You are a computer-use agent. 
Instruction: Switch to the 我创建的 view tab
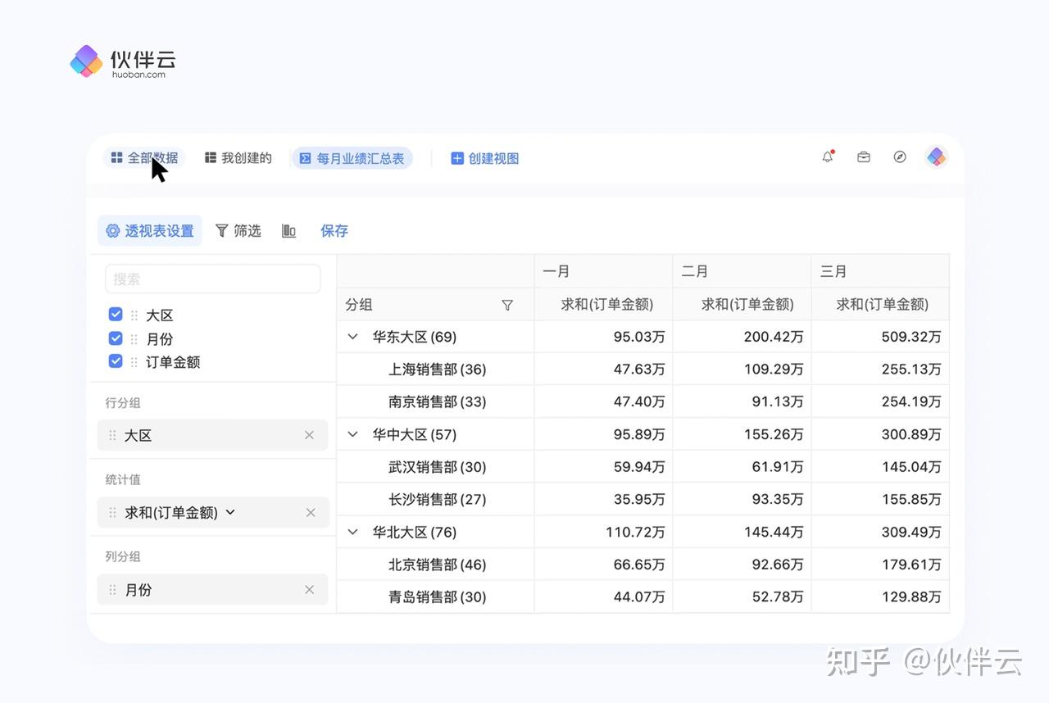pyautogui.click(x=238, y=158)
